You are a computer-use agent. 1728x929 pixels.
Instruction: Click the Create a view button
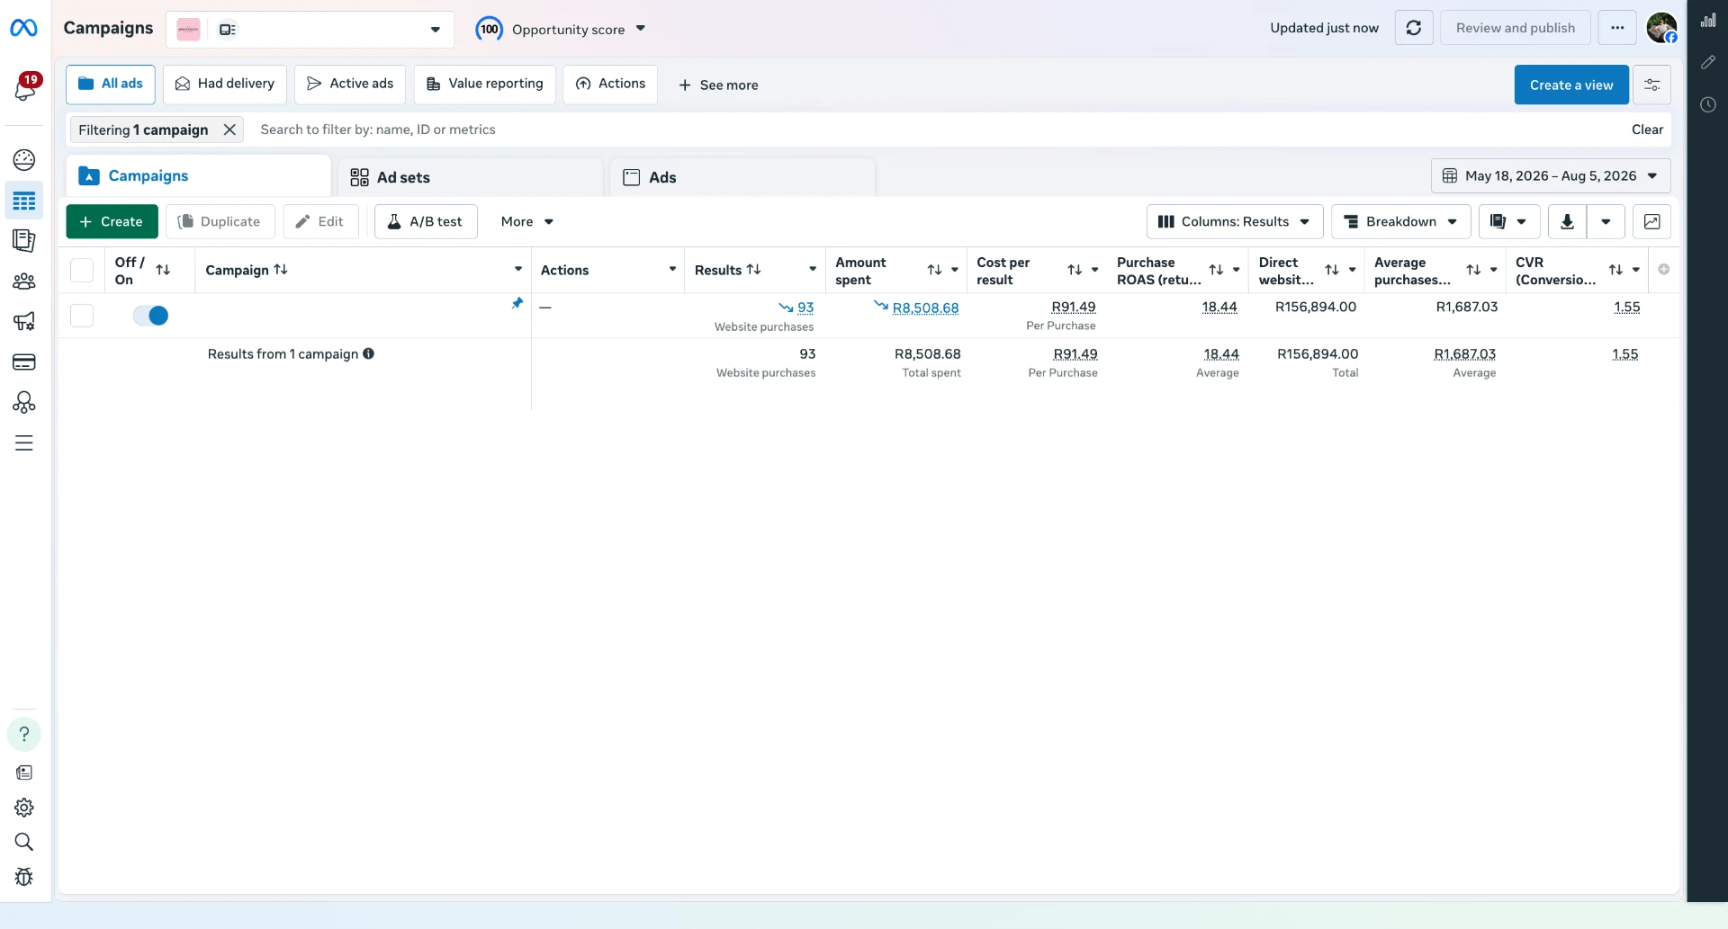1571,85
